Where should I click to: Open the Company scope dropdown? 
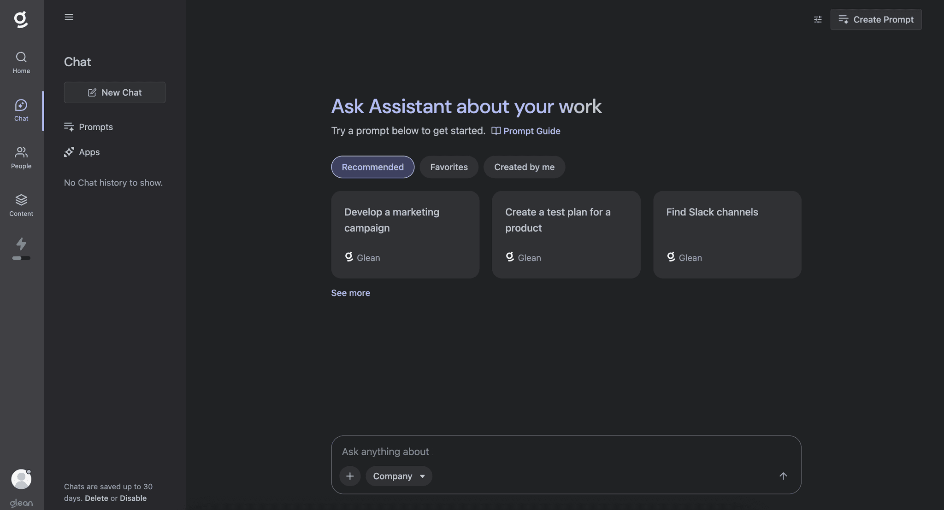(399, 476)
